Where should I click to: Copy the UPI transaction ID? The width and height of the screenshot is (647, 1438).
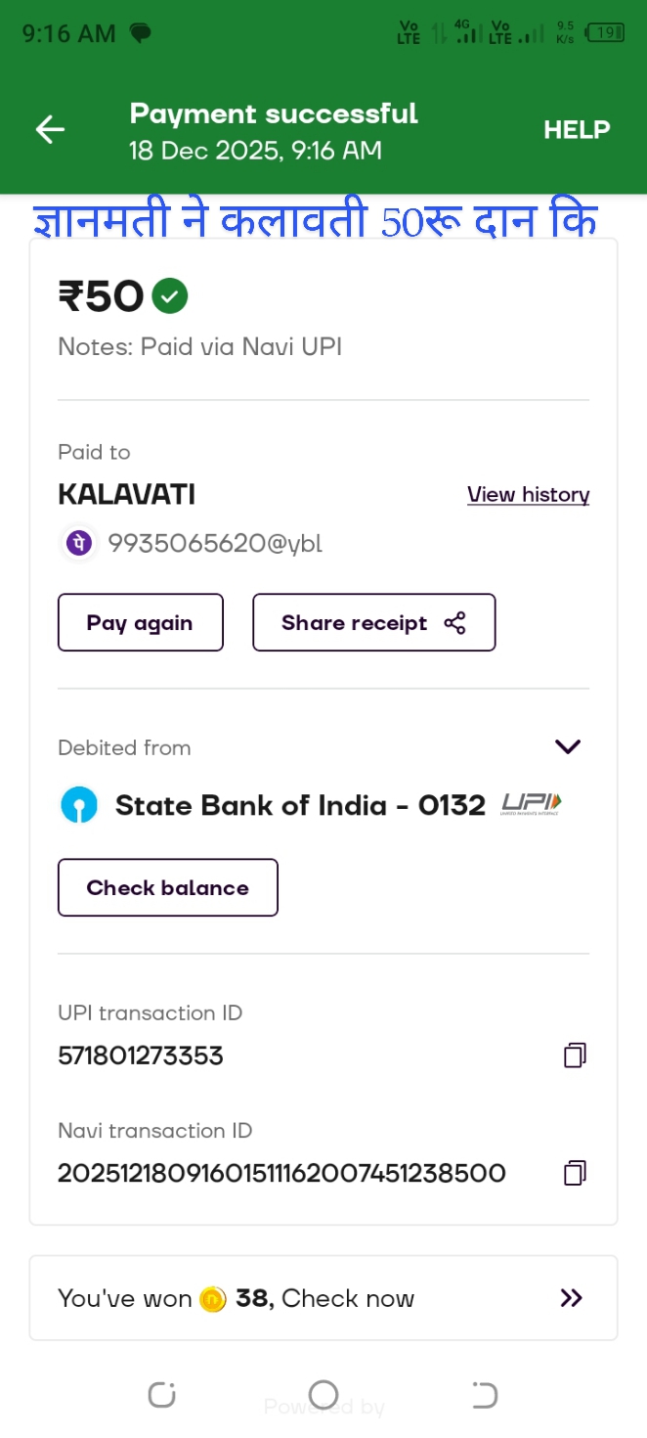pyautogui.click(x=575, y=1056)
